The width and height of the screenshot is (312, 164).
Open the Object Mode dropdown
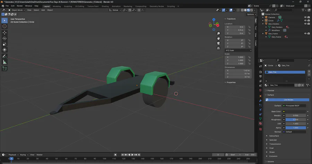(x=17, y=10)
